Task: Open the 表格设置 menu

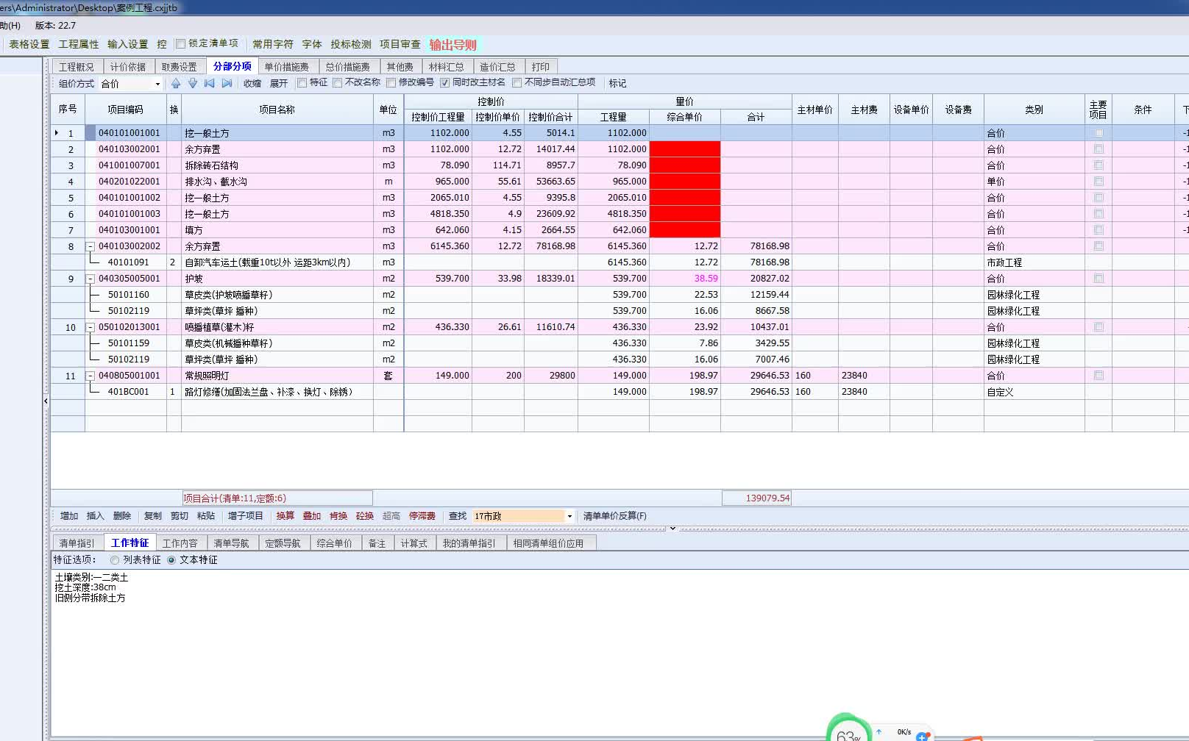Action: click(x=29, y=44)
